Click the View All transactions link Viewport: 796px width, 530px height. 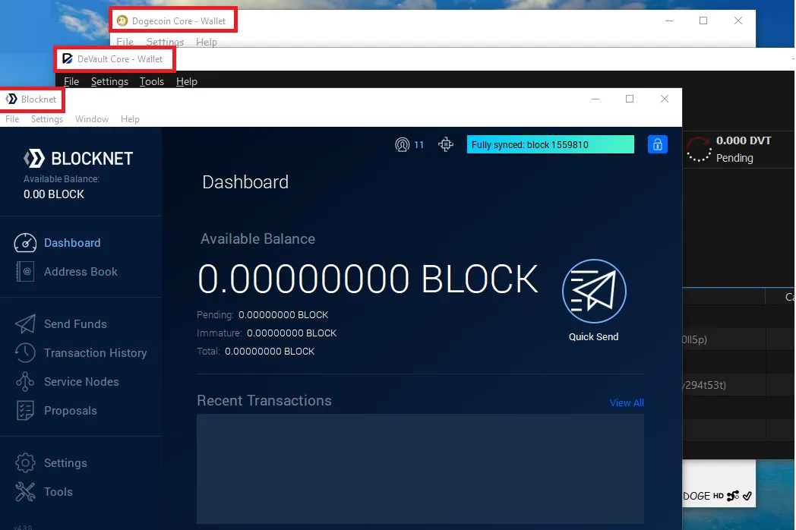(x=627, y=402)
